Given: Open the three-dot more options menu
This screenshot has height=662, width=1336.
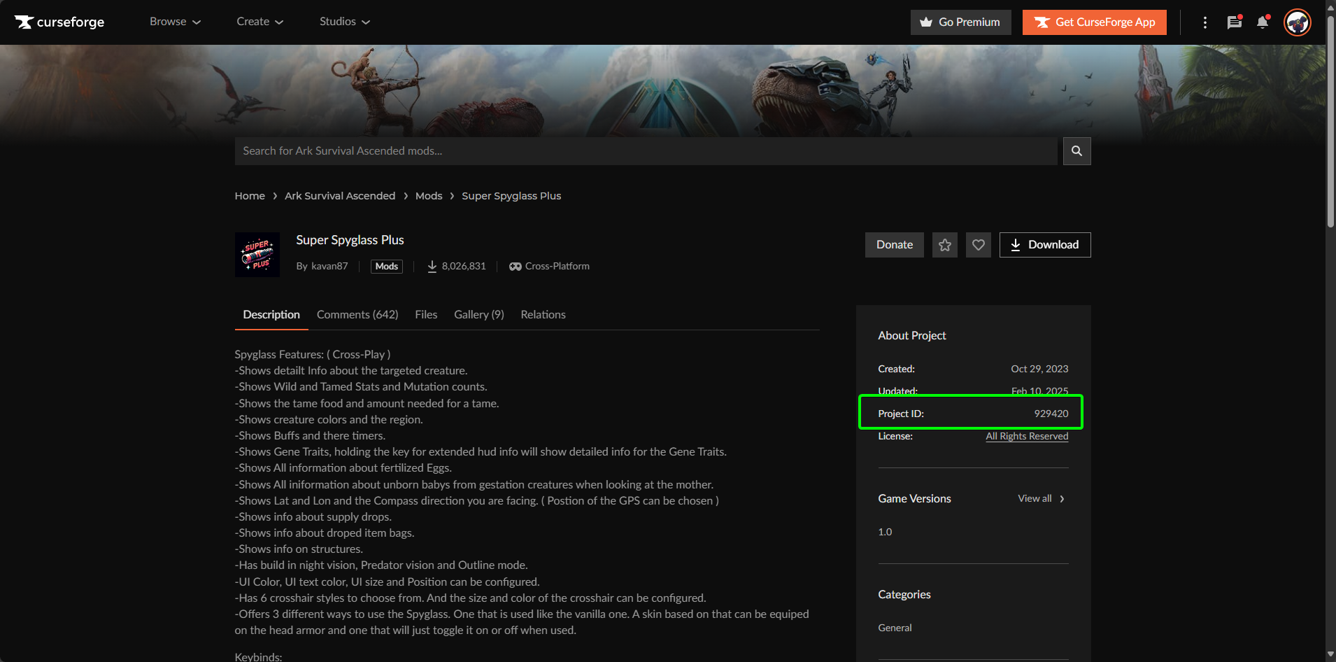Looking at the screenshot, I should (1204, 22).
